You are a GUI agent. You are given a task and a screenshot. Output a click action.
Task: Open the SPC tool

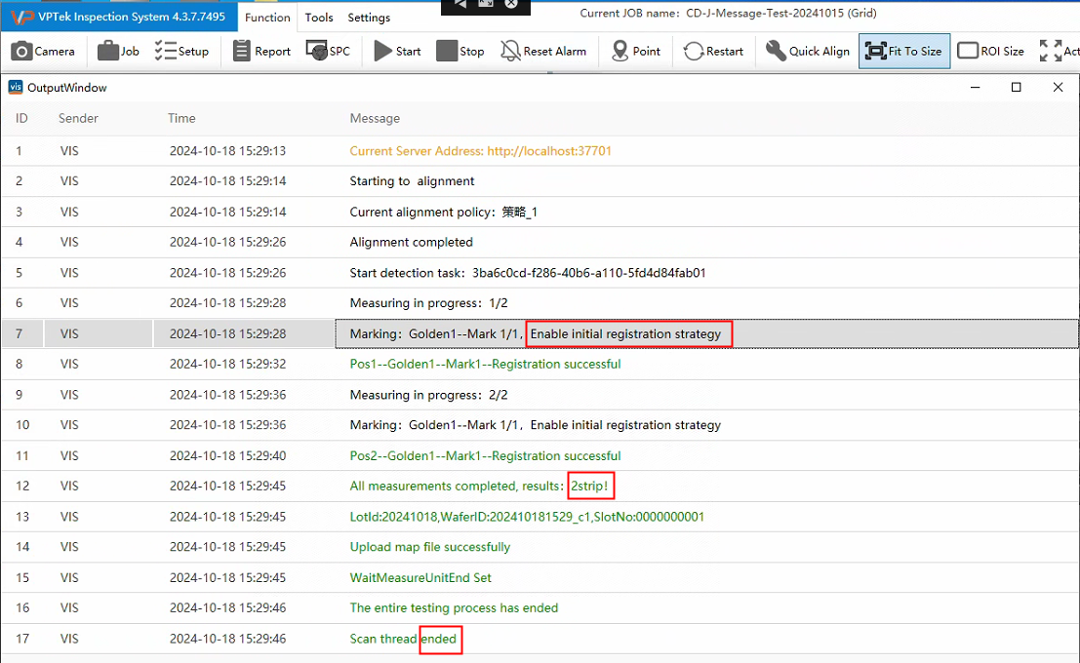328,51
